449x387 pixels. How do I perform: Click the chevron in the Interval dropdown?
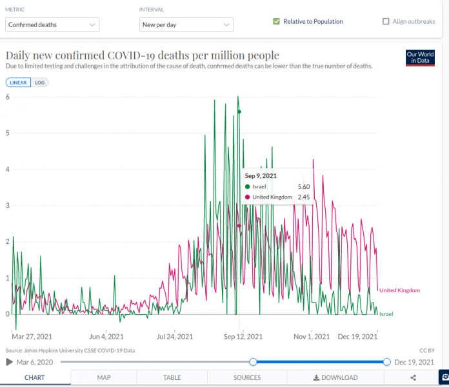coord(226,25)
